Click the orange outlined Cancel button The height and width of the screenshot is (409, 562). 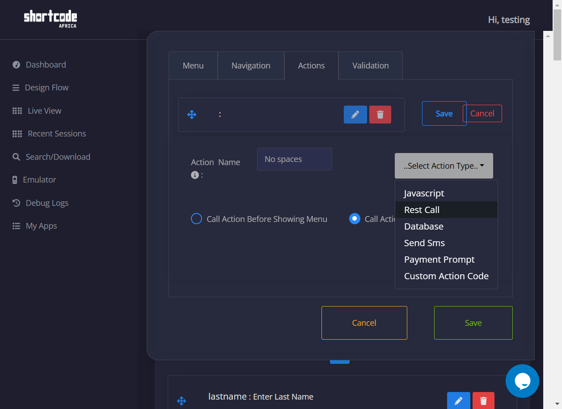364,323
